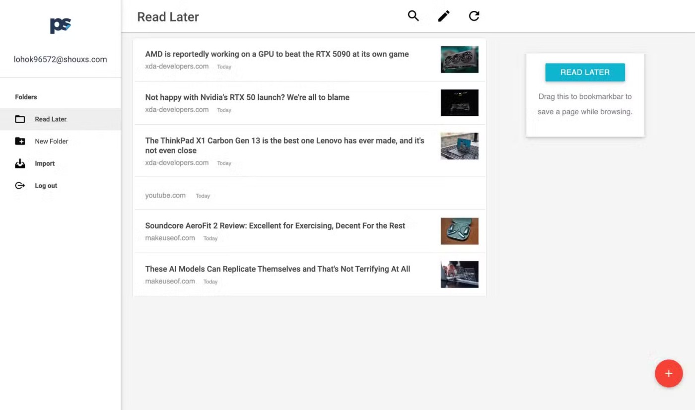
Task: Click the AI Models article thumbnail
Action: click(459, 274)
